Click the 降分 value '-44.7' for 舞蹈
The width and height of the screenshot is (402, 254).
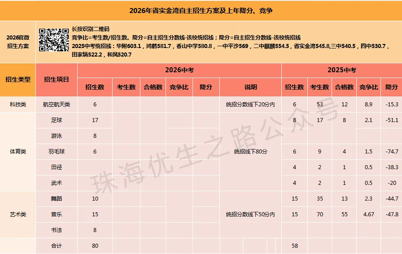[x=392, y=199]
